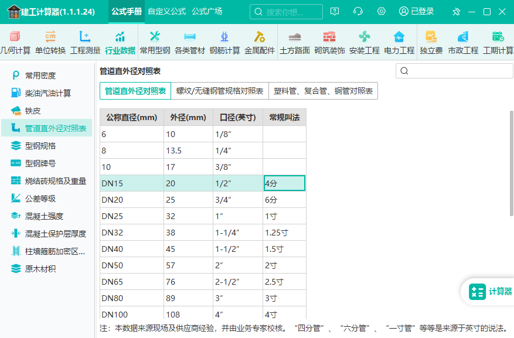The image size is (514, 338).
Task: Select 常用密度 in sidebar
Action: pos(47,76)
